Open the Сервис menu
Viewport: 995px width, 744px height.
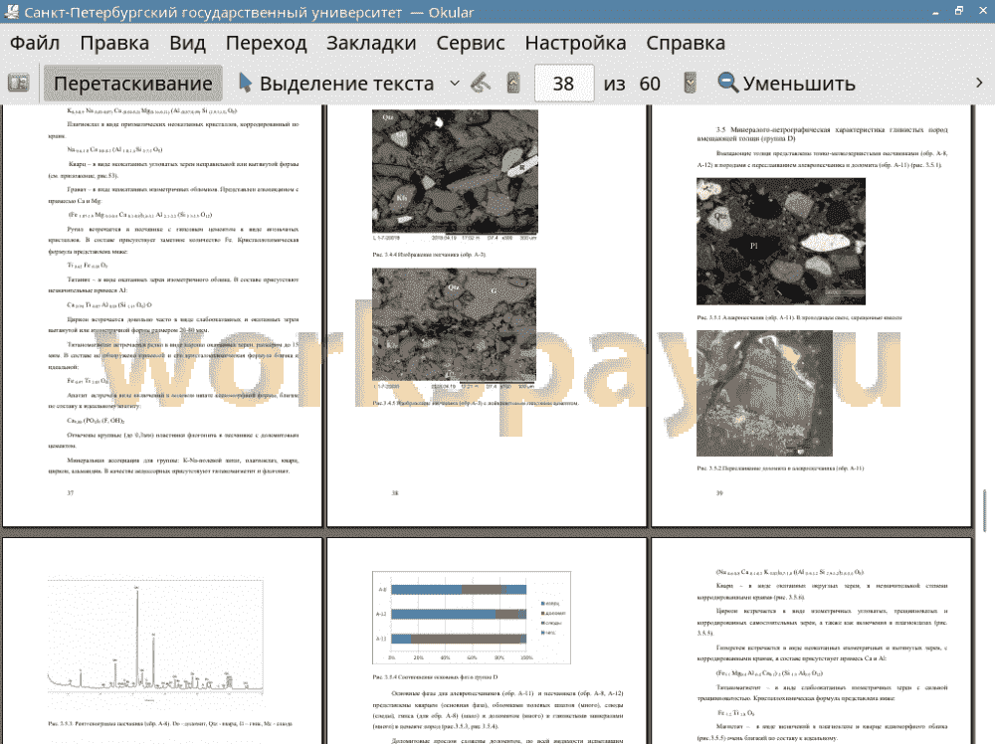click(471, 43)
